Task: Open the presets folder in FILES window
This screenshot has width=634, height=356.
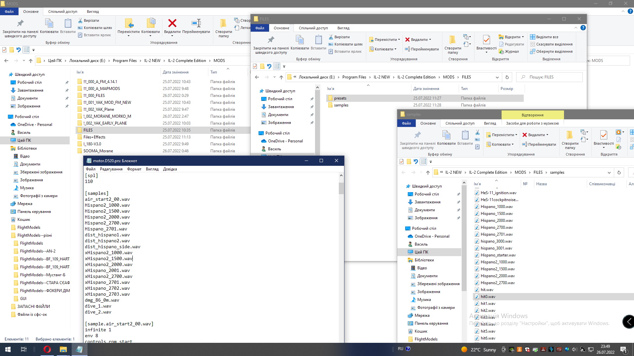Action: pos(340,98)
